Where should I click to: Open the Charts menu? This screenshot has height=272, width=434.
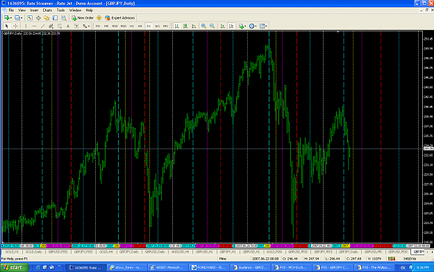click(47, 10)
